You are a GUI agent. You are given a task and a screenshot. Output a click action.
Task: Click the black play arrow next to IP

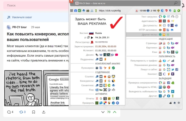tap(92, 38)
